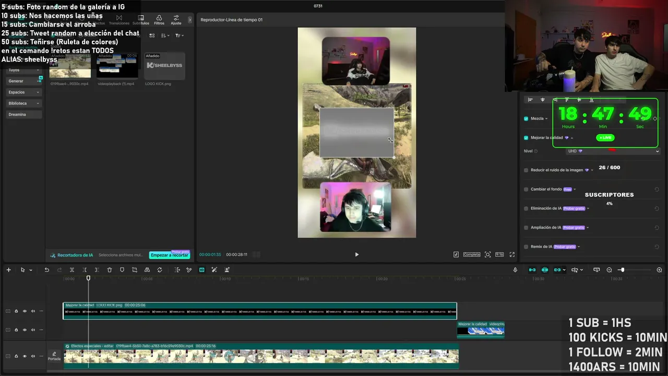Screen dimensions: 668x376
Task: Open more options for the LOGO KICK track
Action: point(41,311)
